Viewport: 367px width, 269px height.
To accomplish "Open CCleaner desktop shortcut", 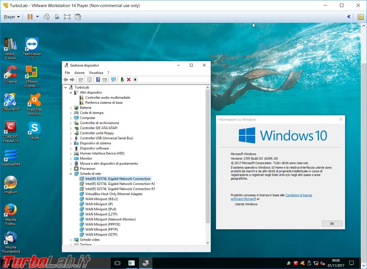I will (x=11, y=74).
